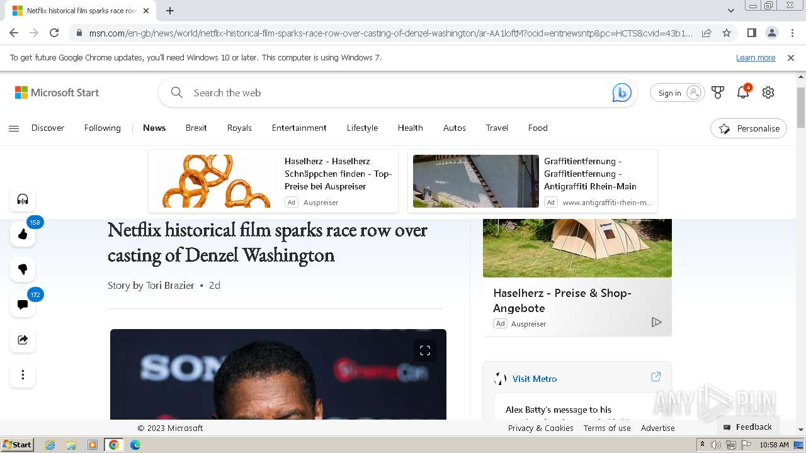Image resolution: width=806 pixels, height=453 pixels.
Task: Click the volume speaker tray icon
Action: [716, 445]
